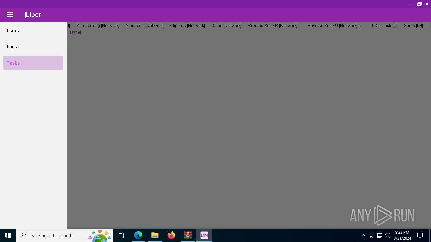
Task: Open Task View on the taskbar
Action: click(121, 235)
